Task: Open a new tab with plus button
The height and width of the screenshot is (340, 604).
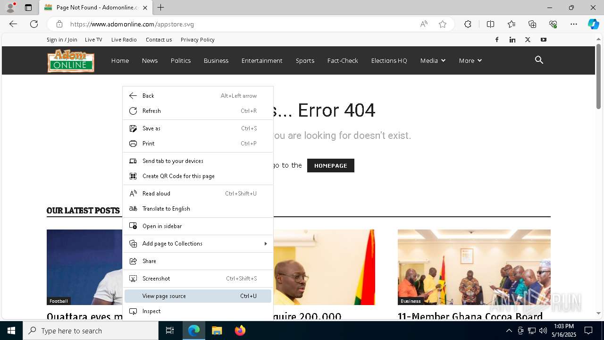Action: click(161, 8)
